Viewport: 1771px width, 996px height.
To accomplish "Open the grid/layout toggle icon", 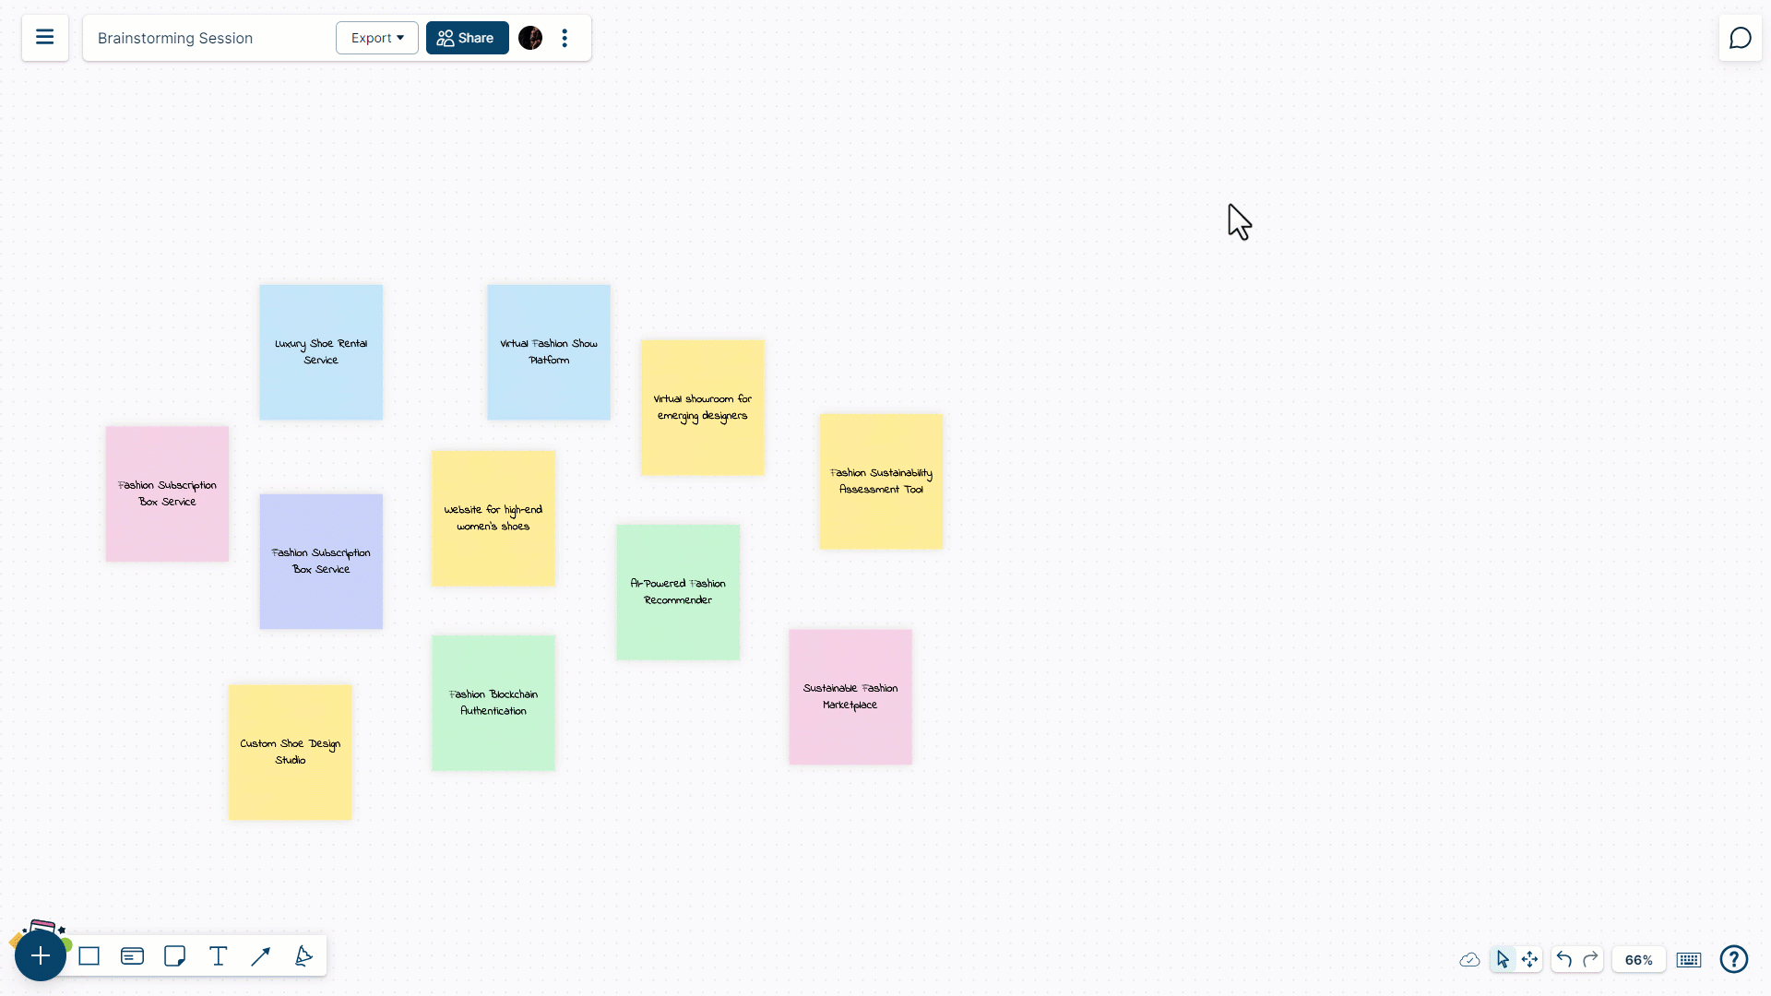I will [x=1688, y=959].
